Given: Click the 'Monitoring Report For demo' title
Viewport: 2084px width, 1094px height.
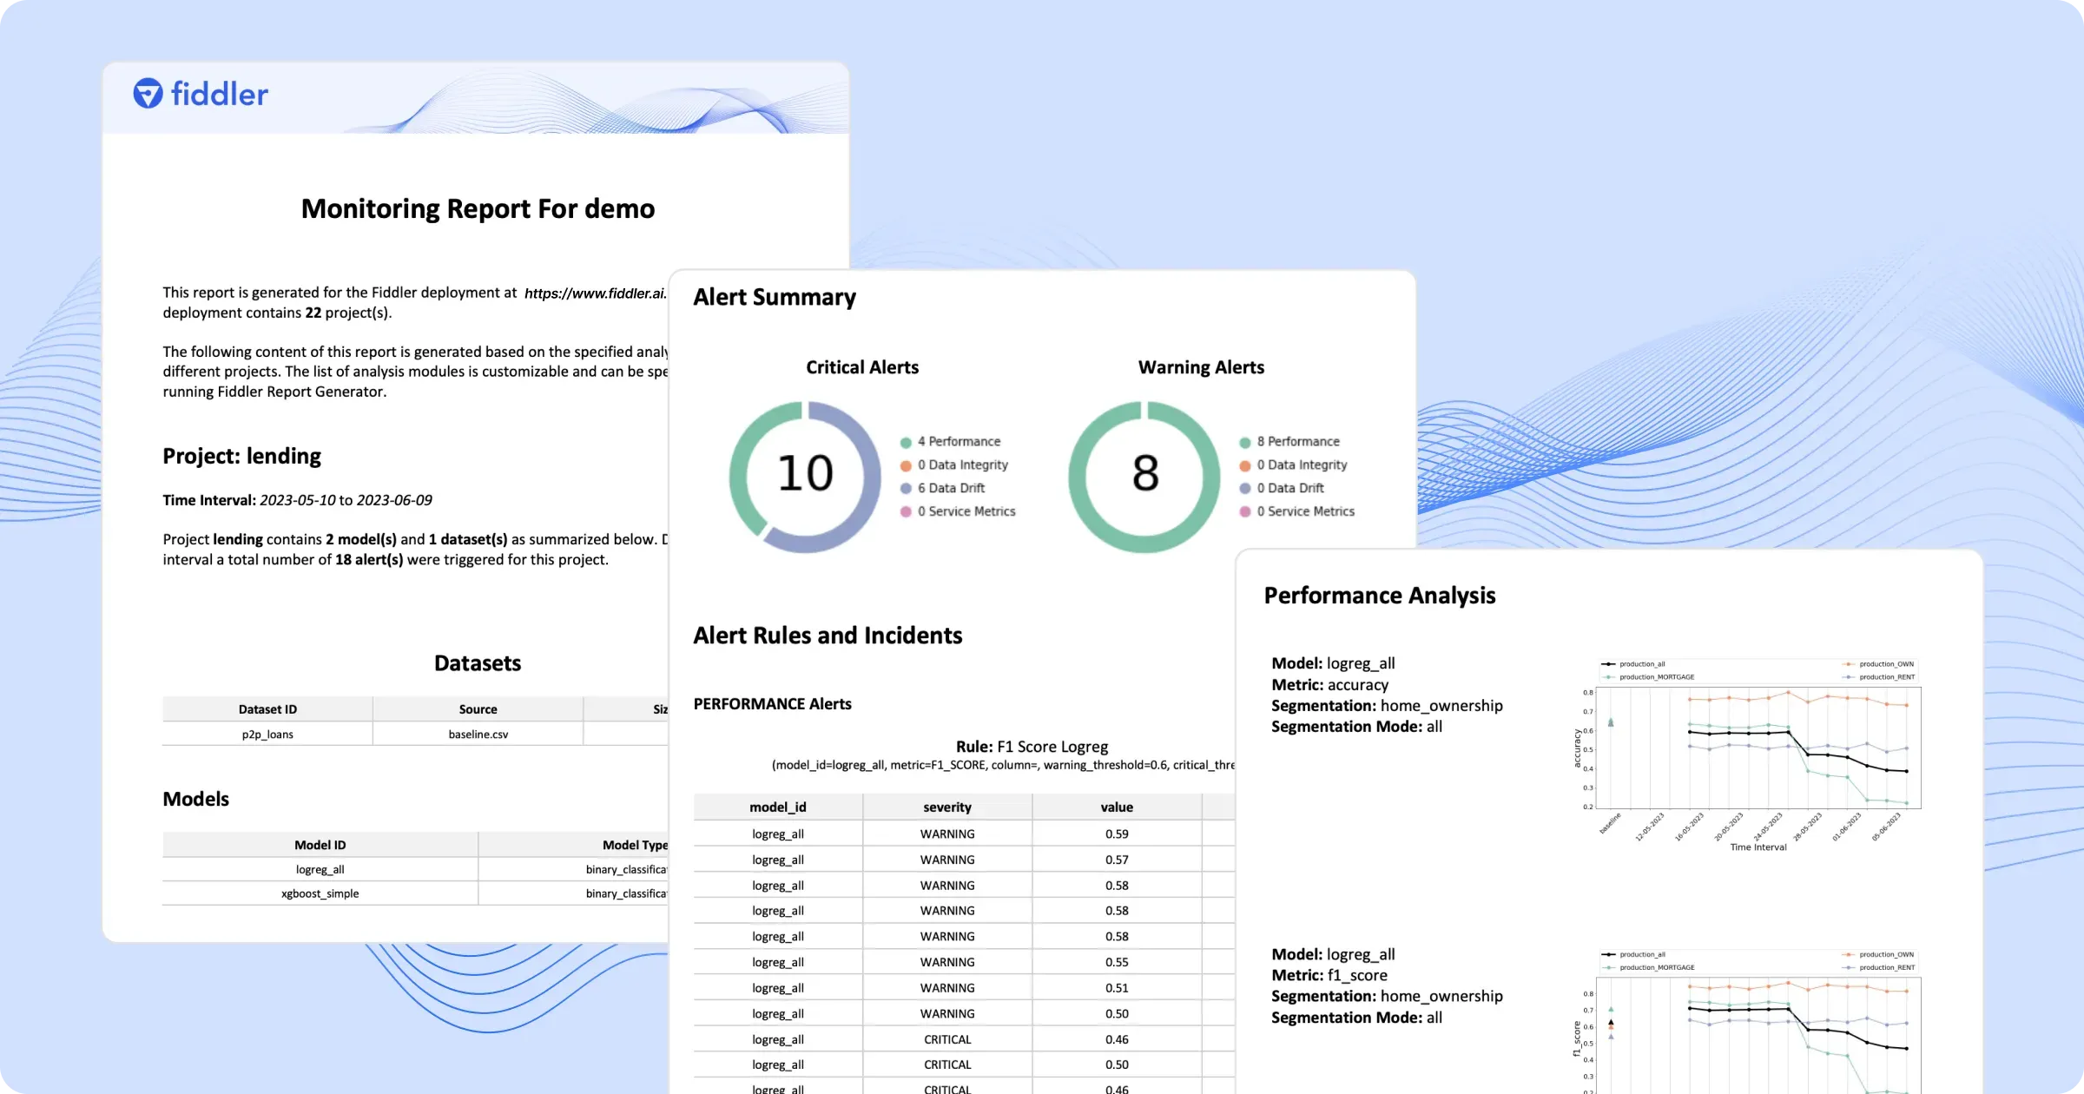Looking at the screenshot, I should tap(478, 208).
